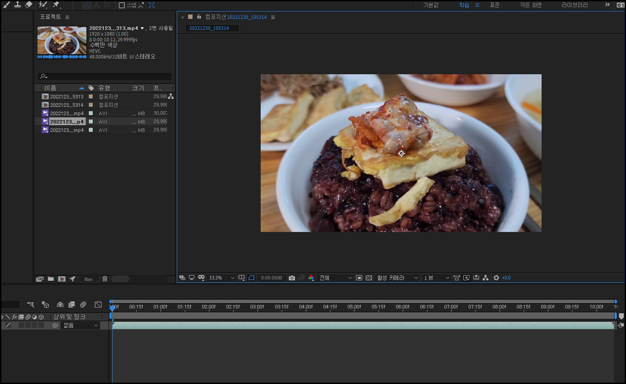The width and height of the screenshot is (626, 384).
Task: Switch to the 기본값 workspace
Action: pos(431,5)
